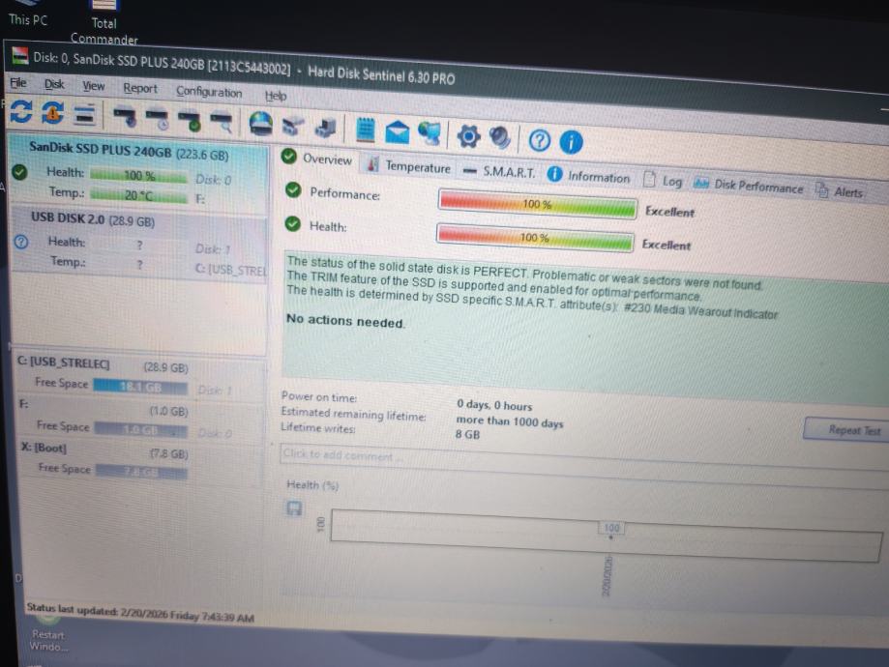
Task: Click Hard Disk Sentinel title bar icon
Action: point(20,55)
